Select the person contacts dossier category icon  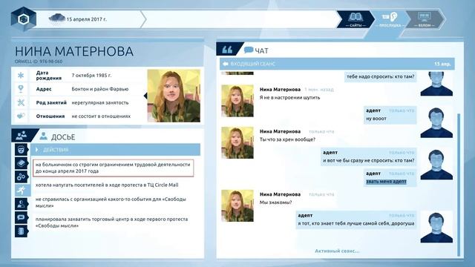pos(21,204)
